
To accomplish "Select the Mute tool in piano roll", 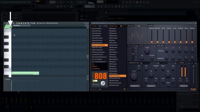I will (x=26, y=23).
